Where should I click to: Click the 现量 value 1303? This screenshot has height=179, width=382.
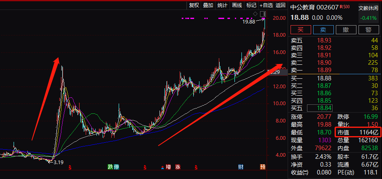[324, 140]
